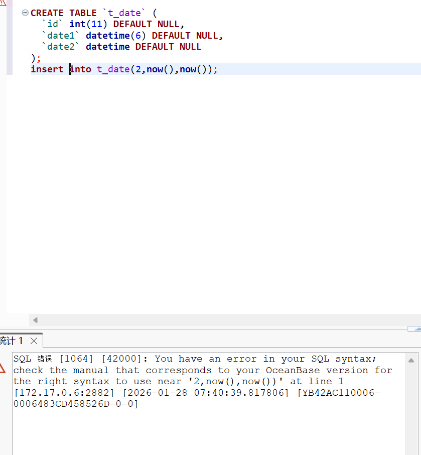Click the error panel's scroll up arrow
Image resolution: width=421 pixels, height=455 pixels.
point(411,360)
